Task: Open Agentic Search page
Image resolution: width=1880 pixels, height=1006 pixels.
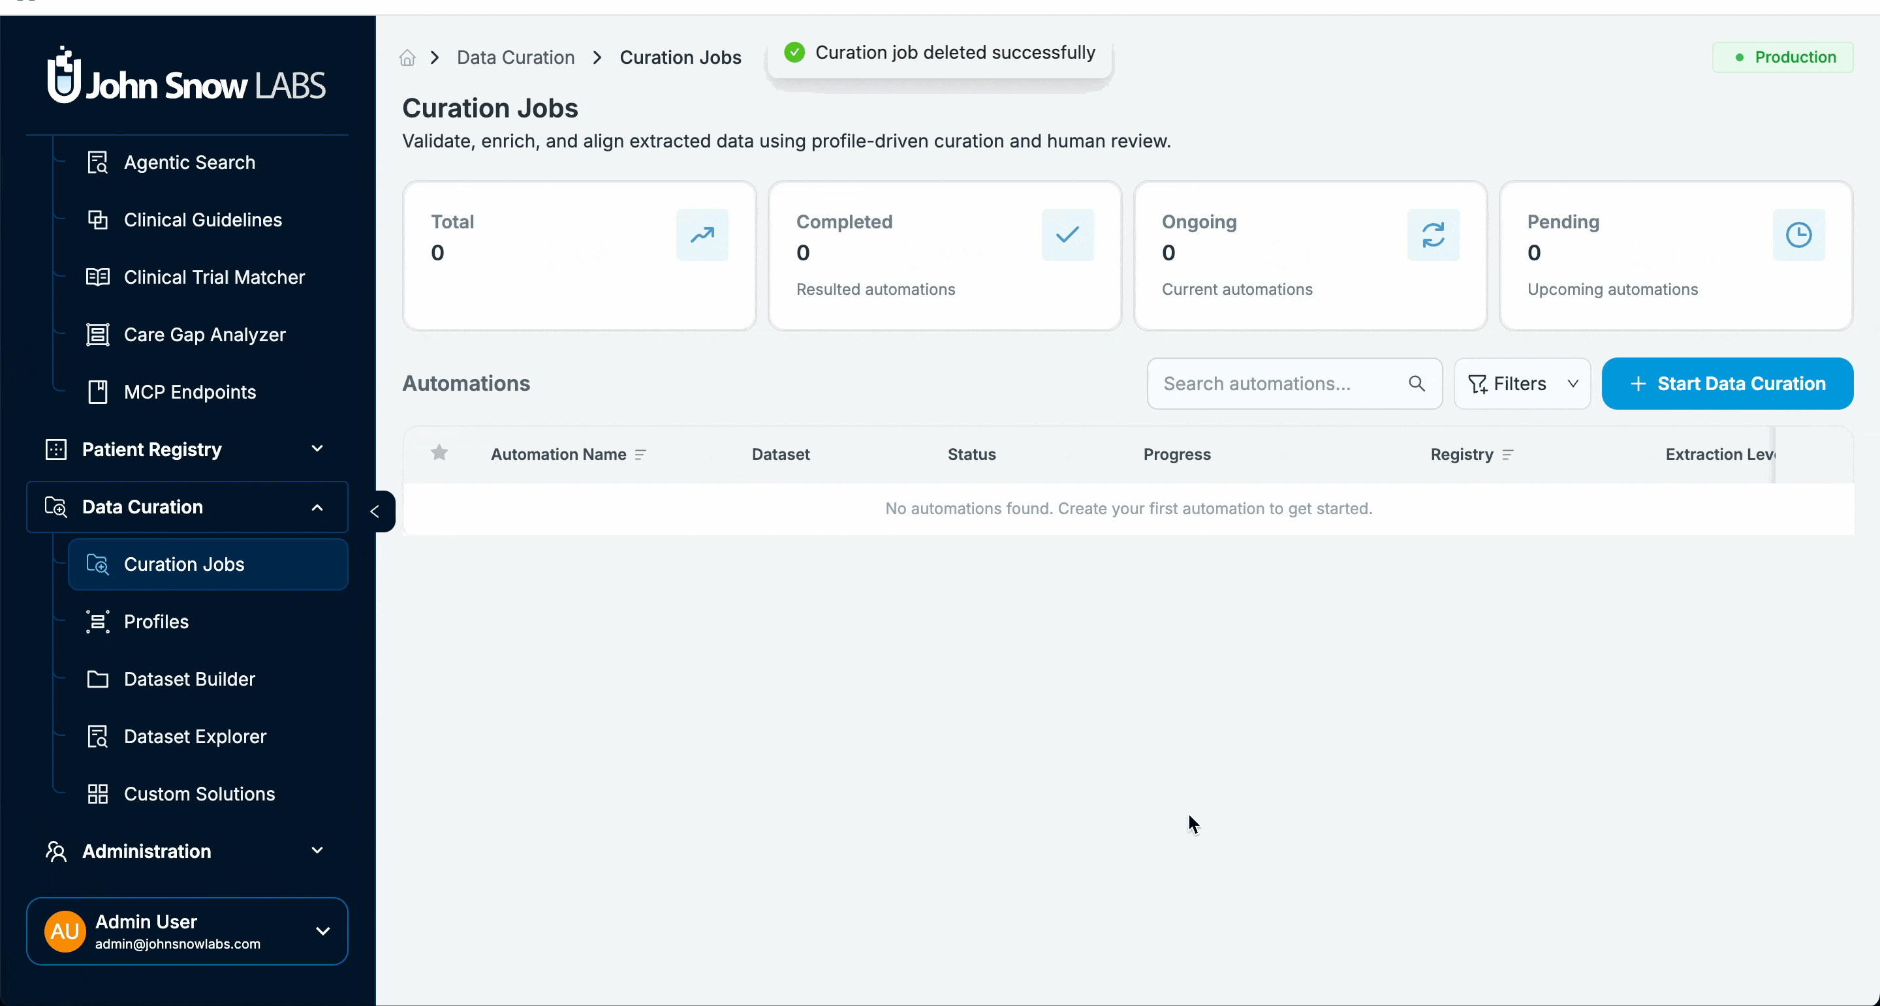Action: click(x=190, y=162)
